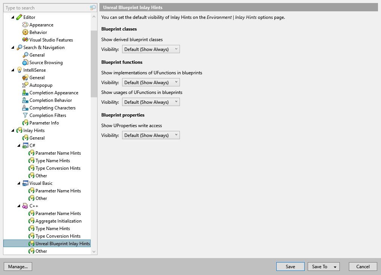Click the Behavior gear icon
This screenshot has width=381, height=275.
click(x=25, y=32)
